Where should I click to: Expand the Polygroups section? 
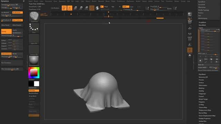pyautogui.click(x=202, y=94)
